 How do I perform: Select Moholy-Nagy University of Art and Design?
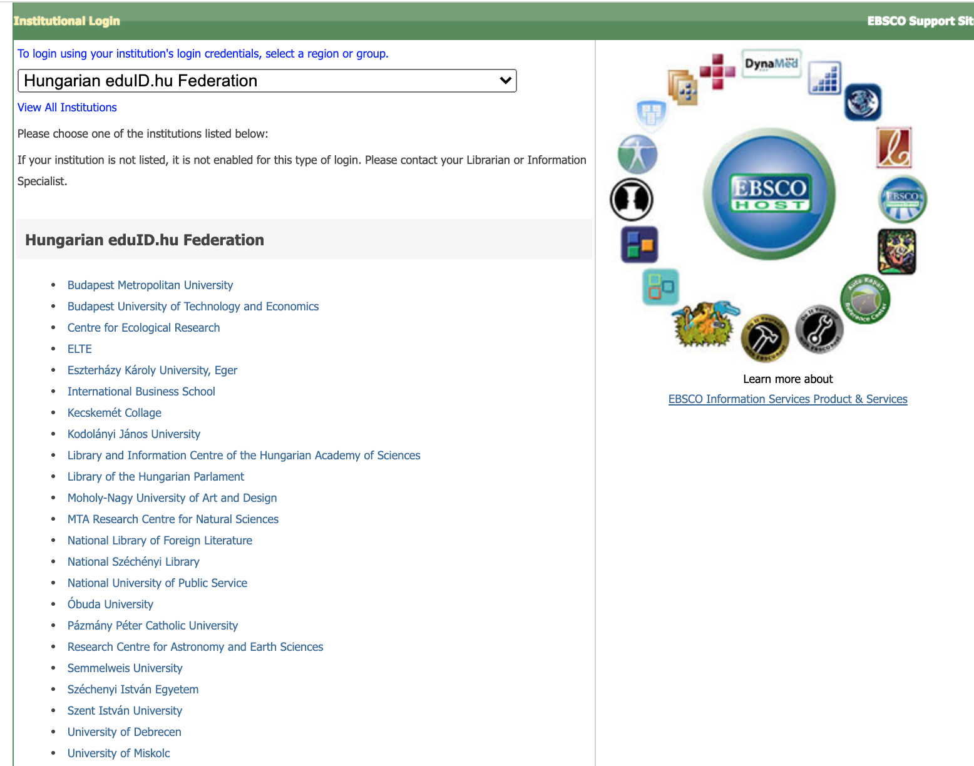(172, 498)
